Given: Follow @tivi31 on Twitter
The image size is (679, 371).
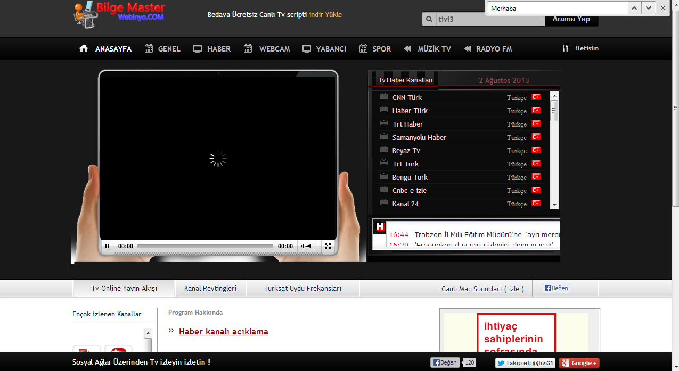Looking at the screenshot, I should pos(525,363).
